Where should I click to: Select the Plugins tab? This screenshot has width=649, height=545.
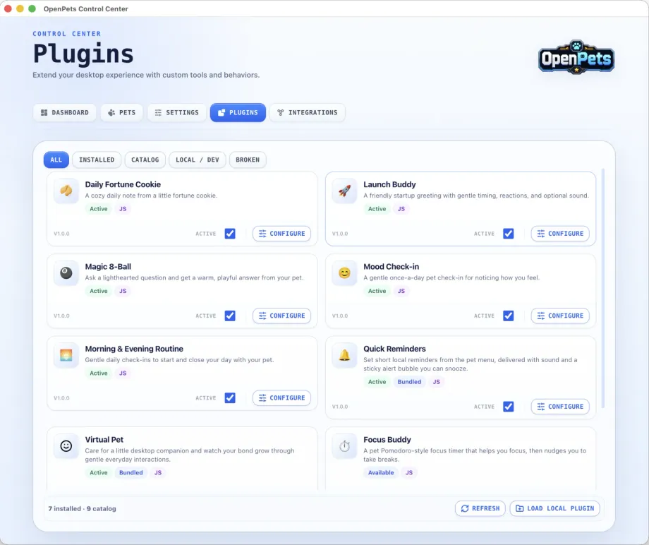(x=238, y=113)
